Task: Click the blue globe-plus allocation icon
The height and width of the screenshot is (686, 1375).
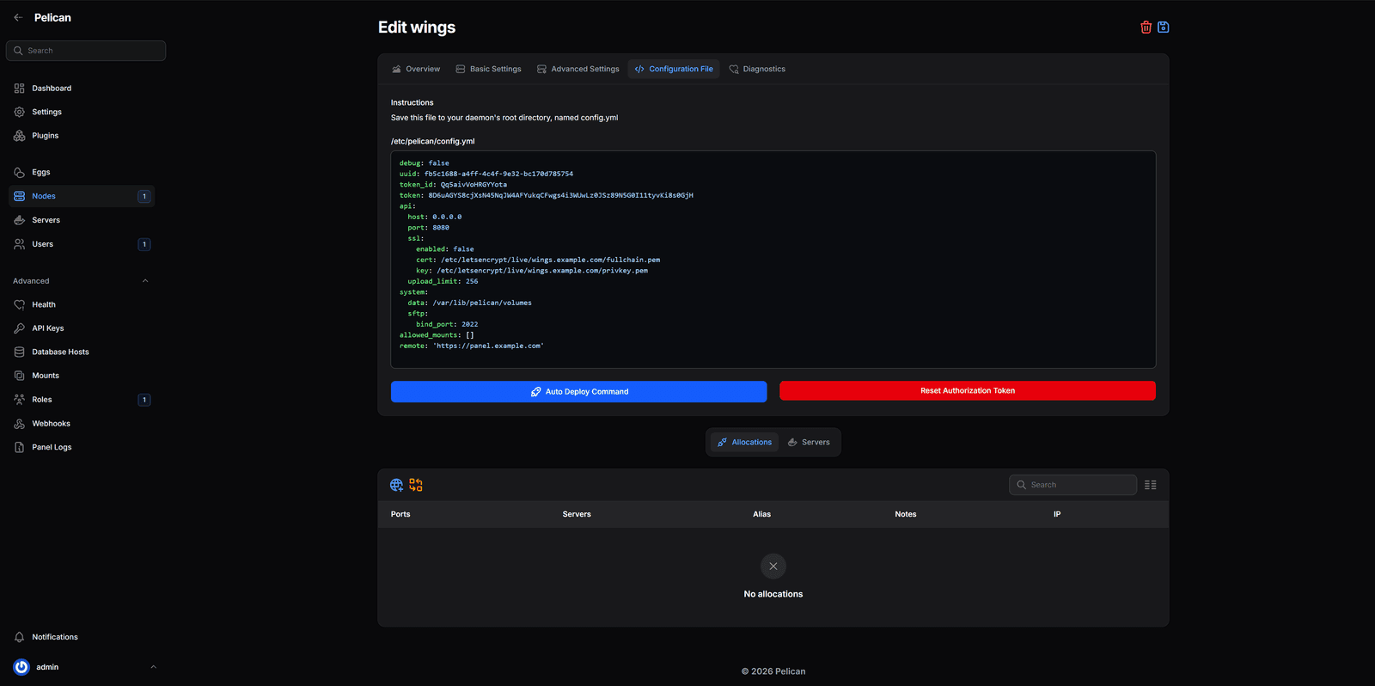Action: [396, 485]
